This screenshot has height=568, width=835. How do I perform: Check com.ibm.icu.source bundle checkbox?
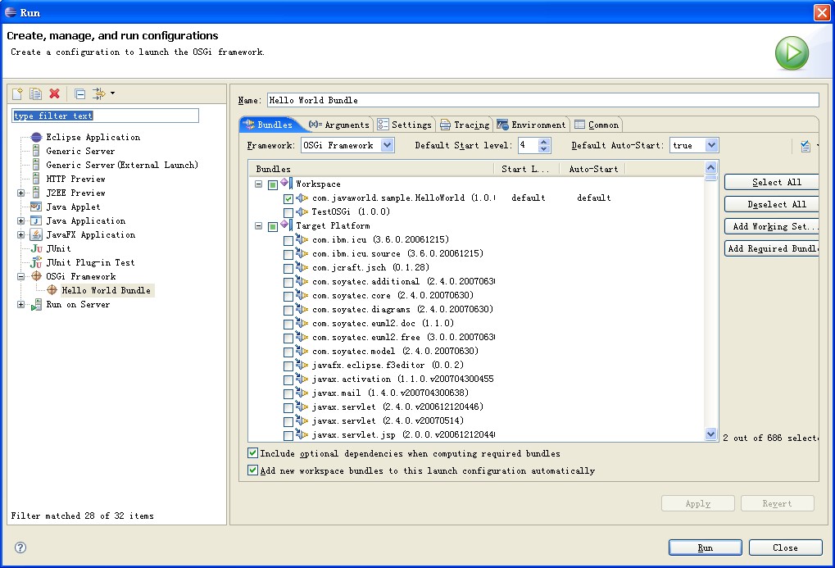(288, 255)
